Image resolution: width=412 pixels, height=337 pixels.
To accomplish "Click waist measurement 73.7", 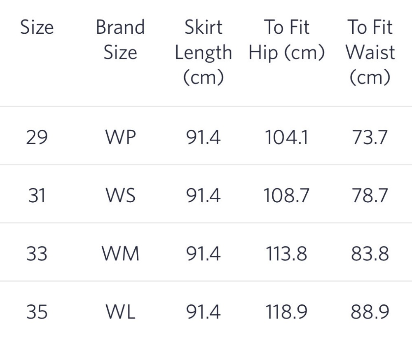I will click(x=370, y=137).
